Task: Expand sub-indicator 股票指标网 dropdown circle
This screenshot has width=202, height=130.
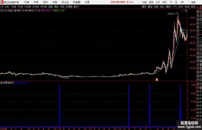Action: click(x=1, y=83)
